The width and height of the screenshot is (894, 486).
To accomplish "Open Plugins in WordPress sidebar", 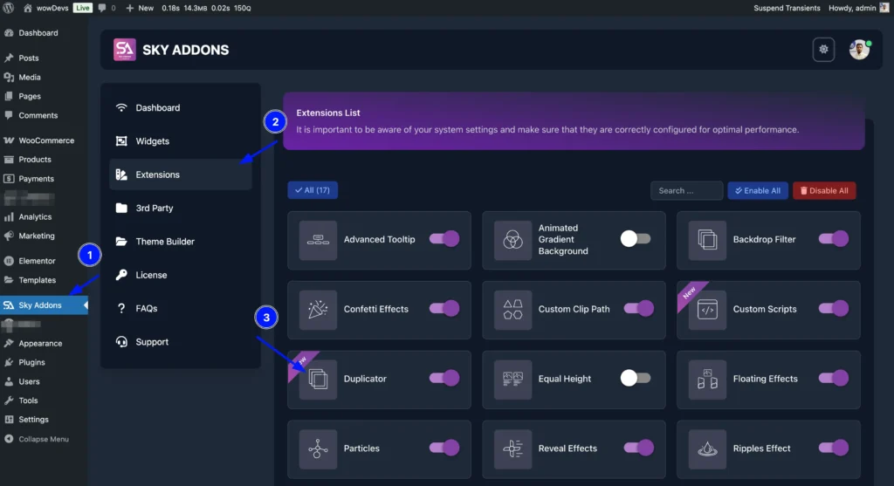I will pyautogui.click(x=44, y=362).
